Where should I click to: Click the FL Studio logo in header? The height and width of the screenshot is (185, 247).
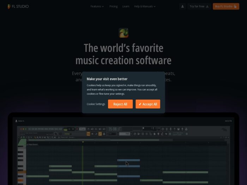pos(18,6)
